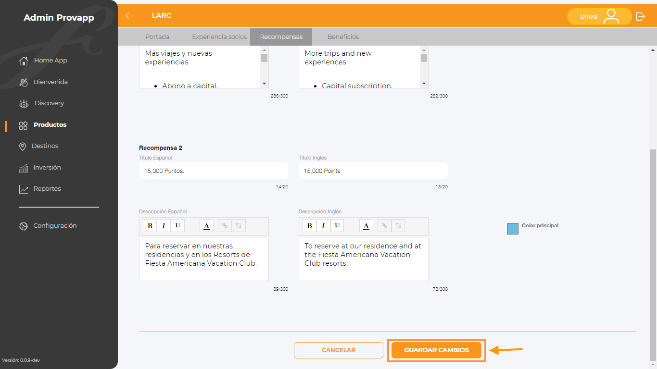Open the Umvel user profile
The image size is (657, 369).
pos(599,16)
